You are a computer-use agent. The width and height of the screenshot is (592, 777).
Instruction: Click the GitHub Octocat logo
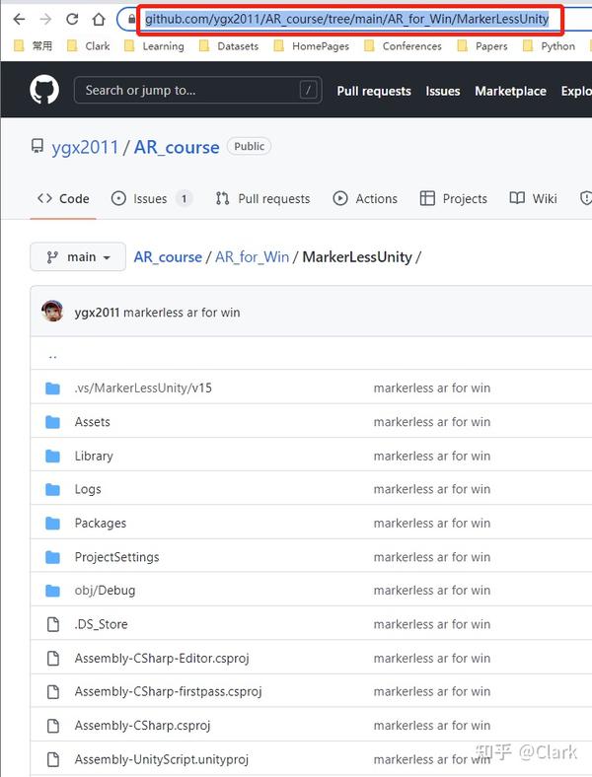[x=44, y=90]
